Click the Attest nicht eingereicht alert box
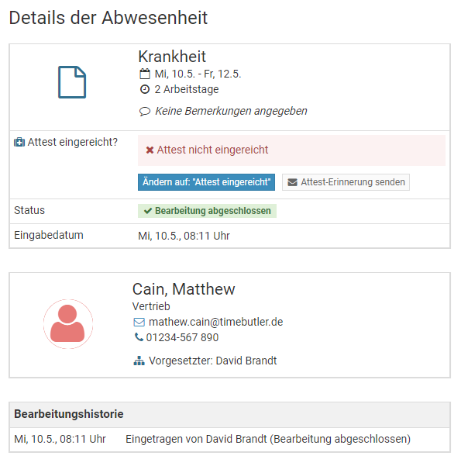The image size is (461, 466). coord(291,150)
